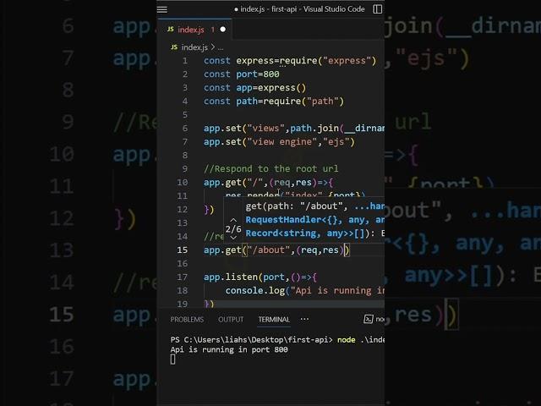This screenshot has width=541, height=406.
Task: Select the TERMINAL panel tab
Action: (274, 320)
